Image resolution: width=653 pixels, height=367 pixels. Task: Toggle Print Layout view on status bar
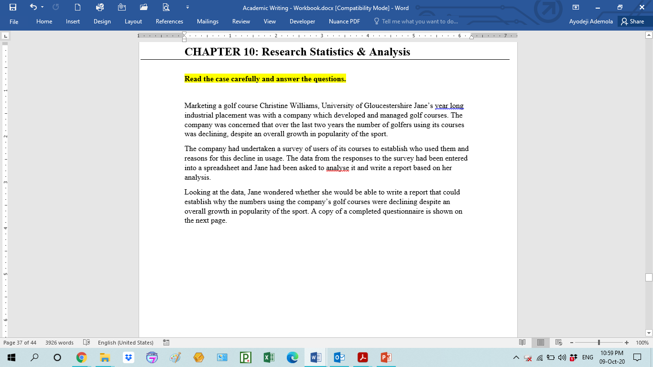(541, 342)
